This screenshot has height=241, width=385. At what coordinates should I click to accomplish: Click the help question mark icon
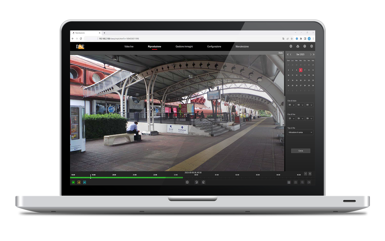point(305,46)
